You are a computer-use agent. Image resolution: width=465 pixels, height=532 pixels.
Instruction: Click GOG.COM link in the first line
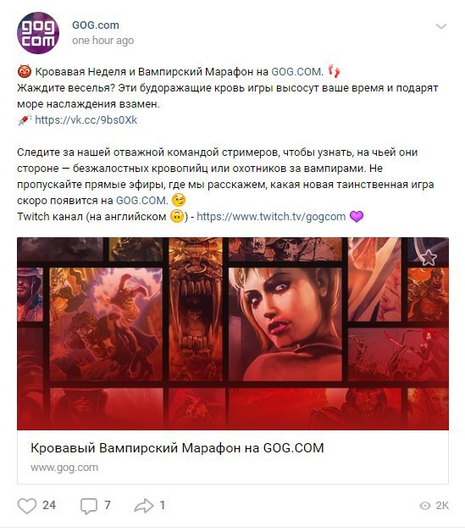tap(297, 72)
